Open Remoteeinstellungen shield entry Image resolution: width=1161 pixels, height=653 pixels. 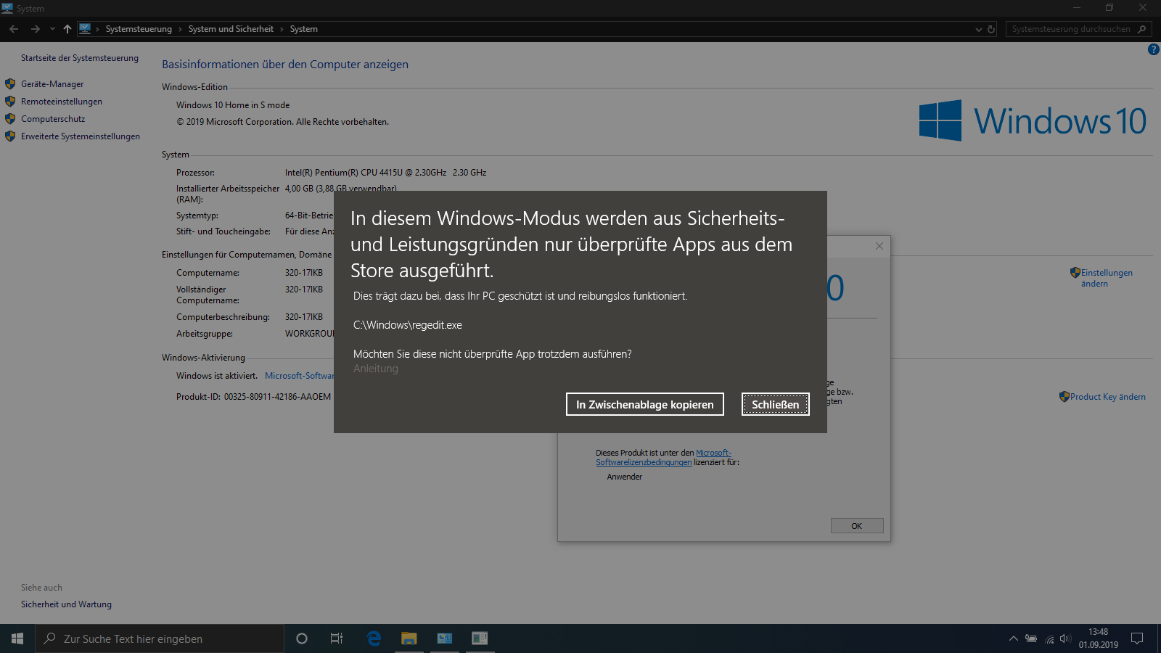point(61,102)
